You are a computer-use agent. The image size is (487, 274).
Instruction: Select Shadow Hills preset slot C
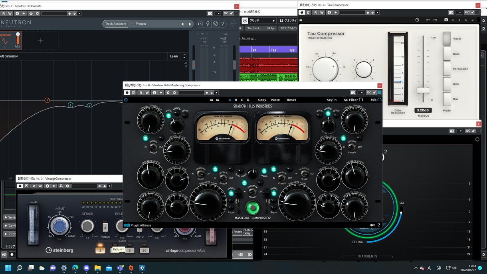(x=242, y=100)
